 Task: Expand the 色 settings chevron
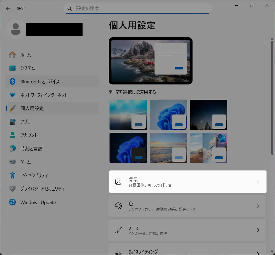pos(258,206)
